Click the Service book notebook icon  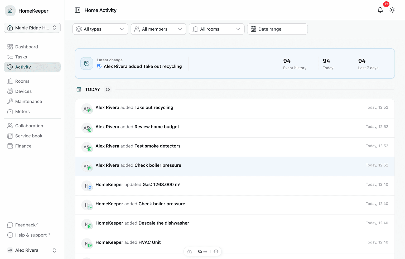click(10, 136)
